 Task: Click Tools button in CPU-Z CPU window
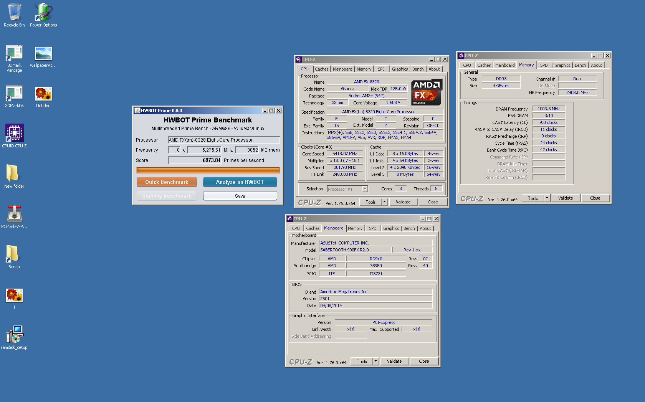click(x=370, y=202)
